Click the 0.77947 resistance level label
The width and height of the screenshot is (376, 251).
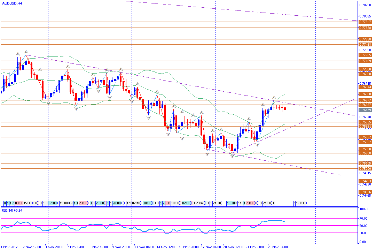(365, 22)
